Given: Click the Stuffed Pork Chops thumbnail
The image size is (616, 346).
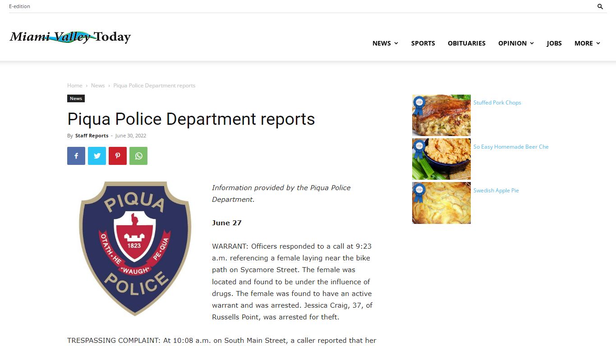Looking at the screenshot, I should [441, 115].
